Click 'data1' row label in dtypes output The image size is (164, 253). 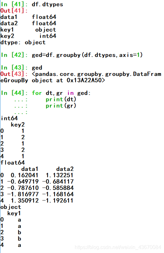[9, 17]
